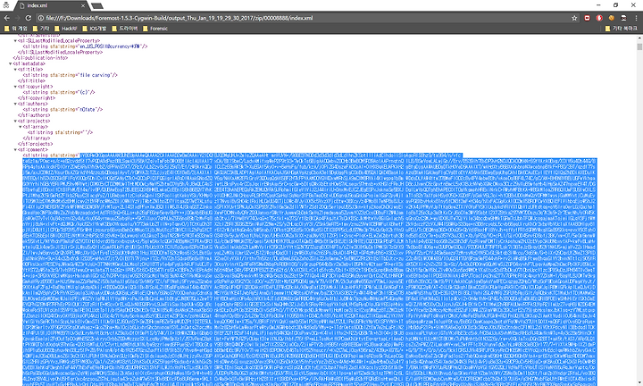Image resolution: width=643 pixels, height=386 pixels.
Task: Open the '기타' bookmark folder
Action: click(x=41, y=29)
